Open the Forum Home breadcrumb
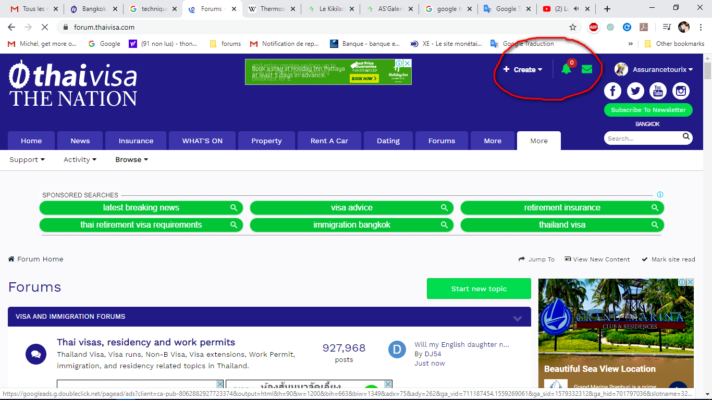 coord(36,259)
